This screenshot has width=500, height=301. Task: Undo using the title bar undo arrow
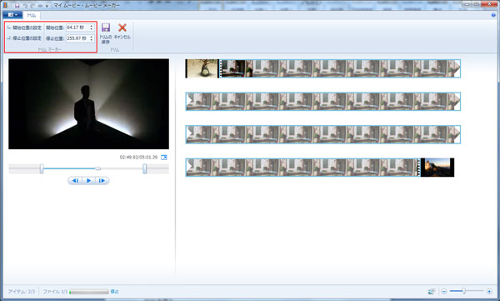(25, 6)
